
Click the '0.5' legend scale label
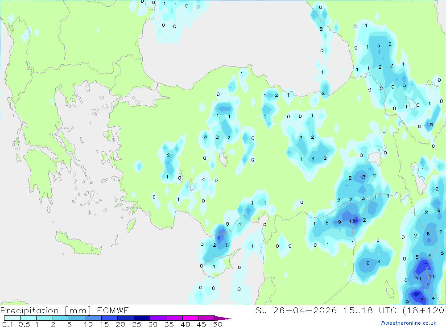click(x=24, y=324)
